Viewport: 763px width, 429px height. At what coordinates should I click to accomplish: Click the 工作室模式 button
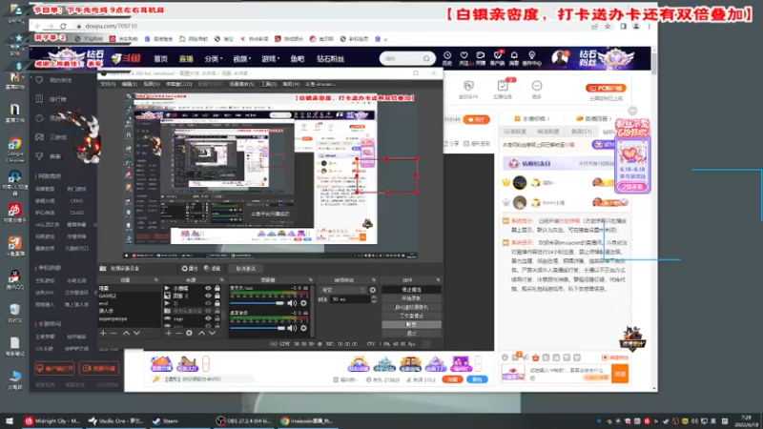[411, 316]
